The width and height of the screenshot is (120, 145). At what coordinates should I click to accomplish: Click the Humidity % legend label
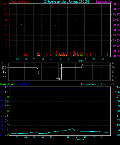tap(24, 84)
